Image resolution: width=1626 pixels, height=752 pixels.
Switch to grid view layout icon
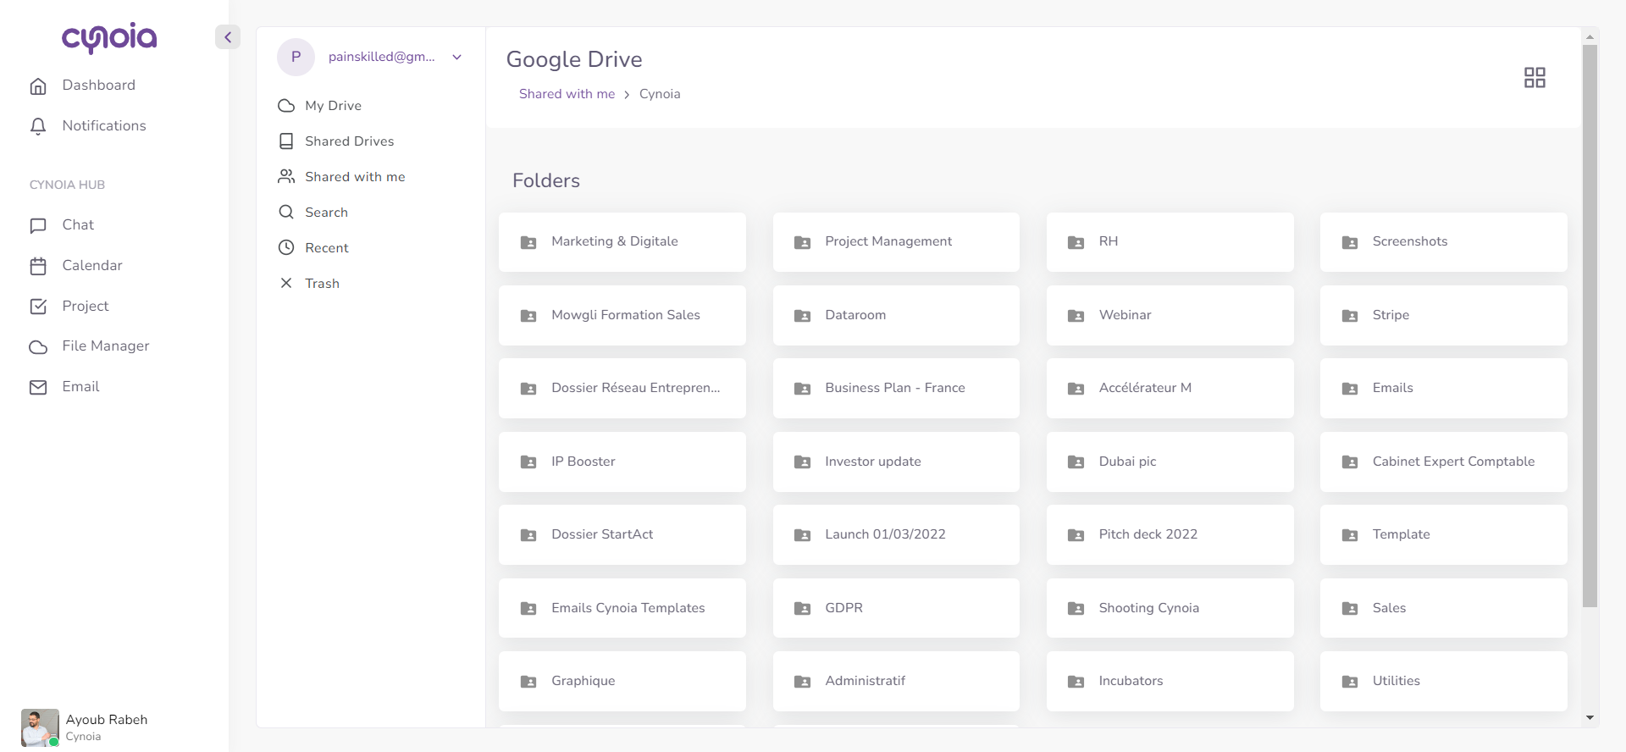(1535, 78)
